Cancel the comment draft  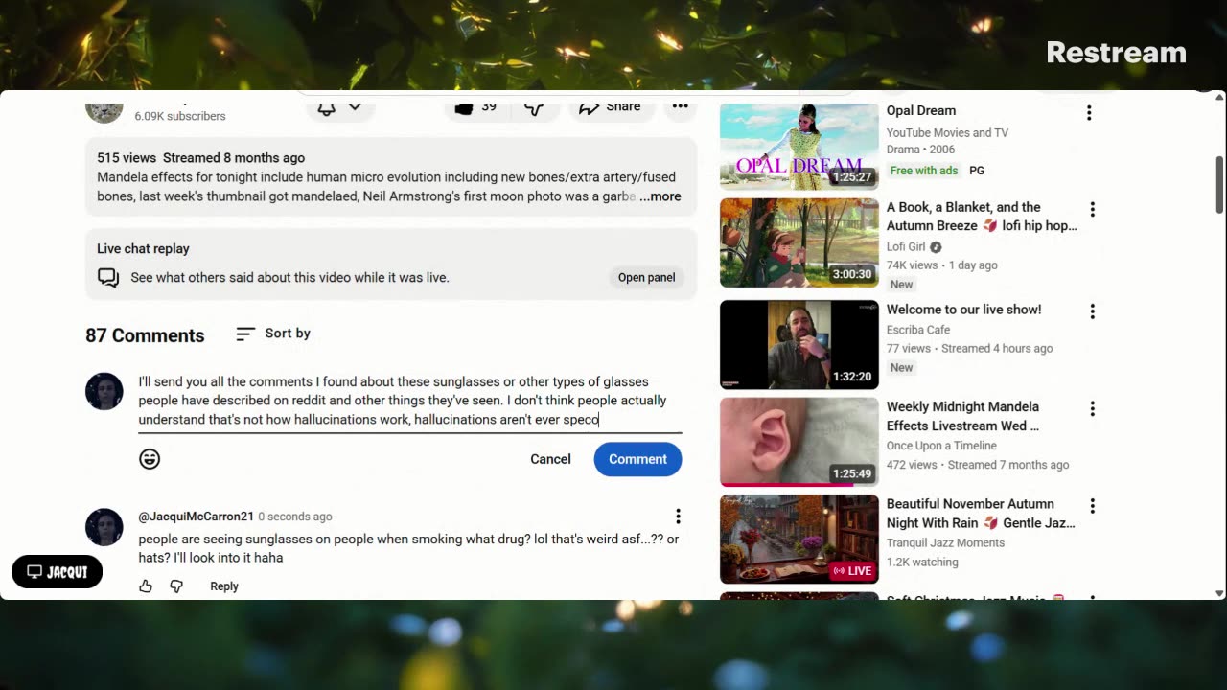point(550,459)
